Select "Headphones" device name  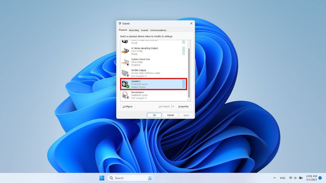point(137,92)
